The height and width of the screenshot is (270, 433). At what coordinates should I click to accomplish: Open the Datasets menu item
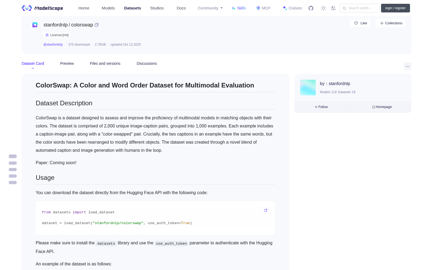coord(133,8)
